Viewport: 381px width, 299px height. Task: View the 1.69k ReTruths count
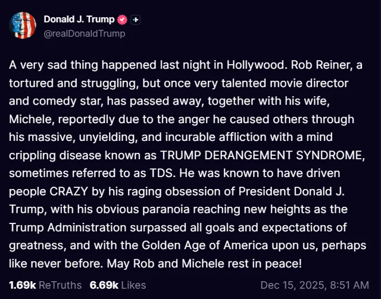coord(21,285)
